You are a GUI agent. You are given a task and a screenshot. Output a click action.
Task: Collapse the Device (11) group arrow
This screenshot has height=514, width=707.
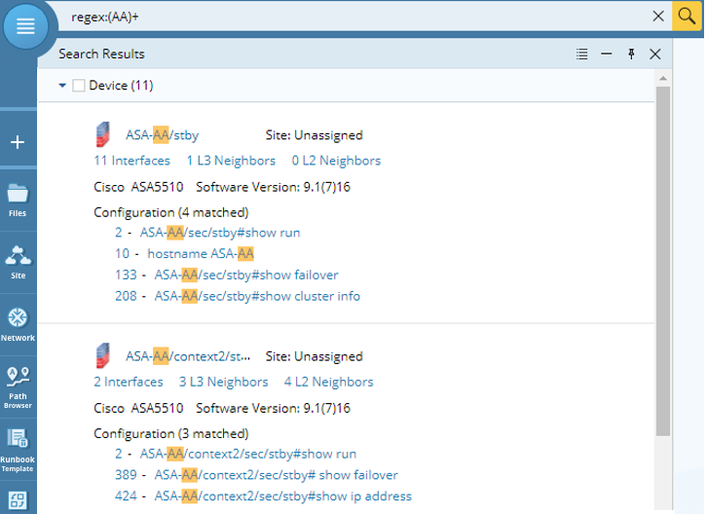[x=62, y=86]
